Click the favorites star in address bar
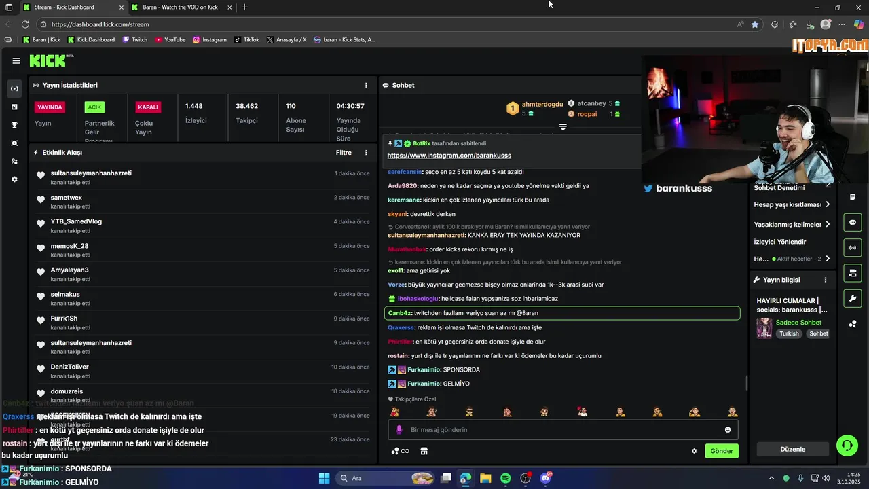 (x=755, y=24)
